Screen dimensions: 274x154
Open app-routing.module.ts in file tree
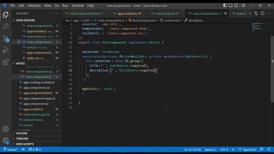[39, 82]
